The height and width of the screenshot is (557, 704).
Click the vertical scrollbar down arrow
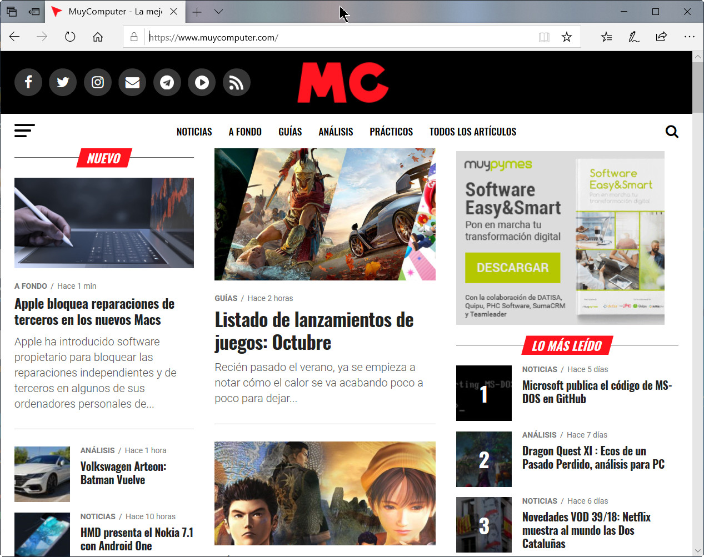point(698,551)
